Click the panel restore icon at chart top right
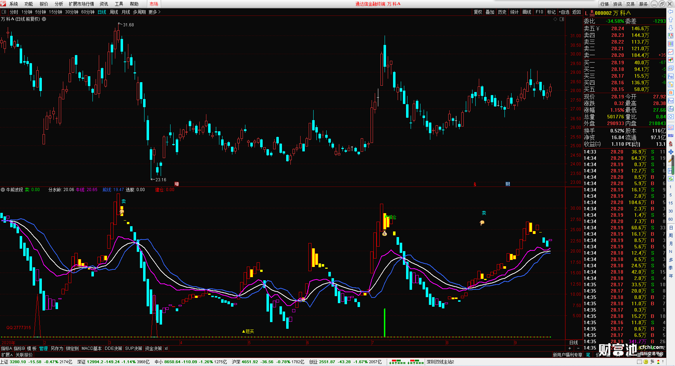 click(x=562, y=19)
